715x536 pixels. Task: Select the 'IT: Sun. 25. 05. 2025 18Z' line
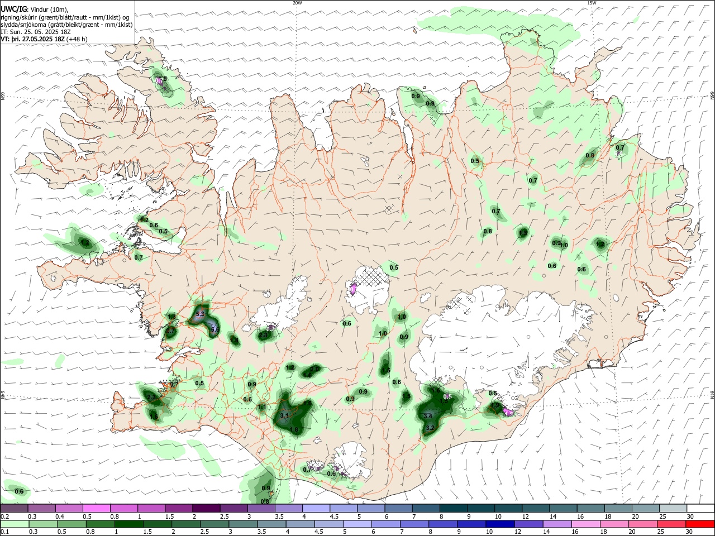pyautogui.click(x=37, y=32)
